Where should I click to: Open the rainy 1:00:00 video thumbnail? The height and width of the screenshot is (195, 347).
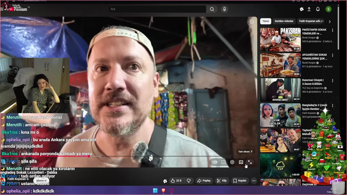pos(280,165)
